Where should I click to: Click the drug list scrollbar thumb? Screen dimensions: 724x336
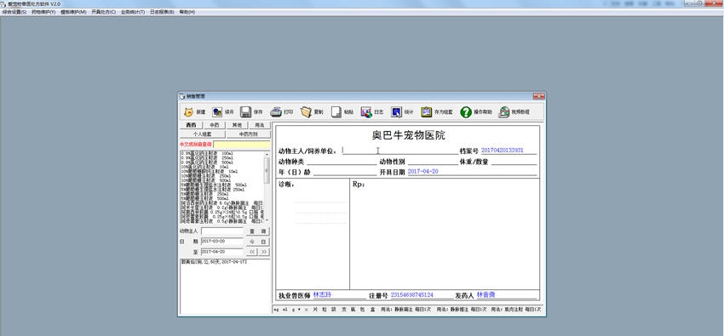pos(267,170)
